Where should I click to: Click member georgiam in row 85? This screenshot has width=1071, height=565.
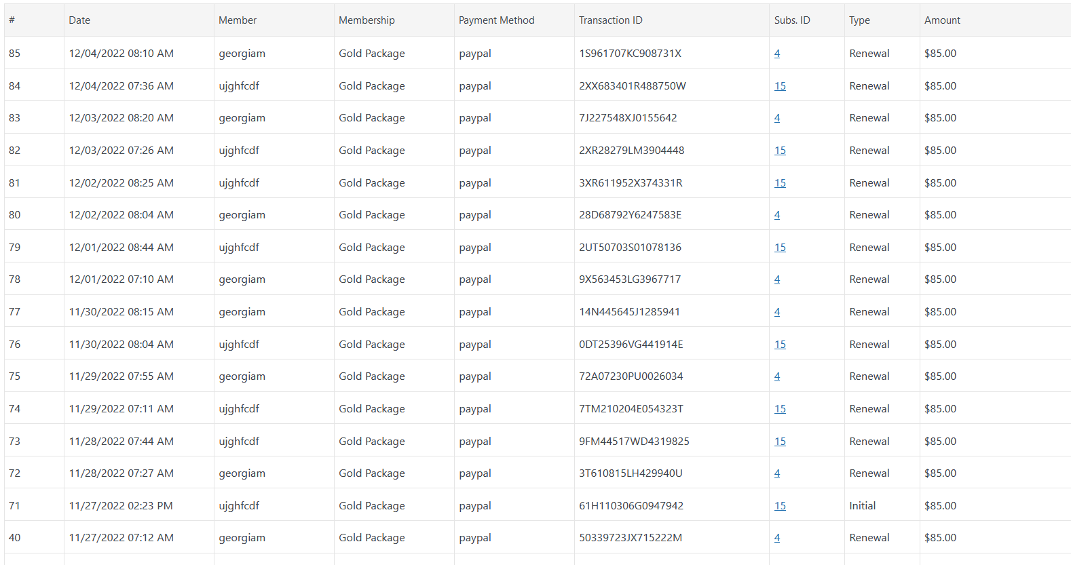[242, 54]
